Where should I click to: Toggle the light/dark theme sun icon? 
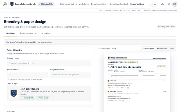[x=169, y=4]
